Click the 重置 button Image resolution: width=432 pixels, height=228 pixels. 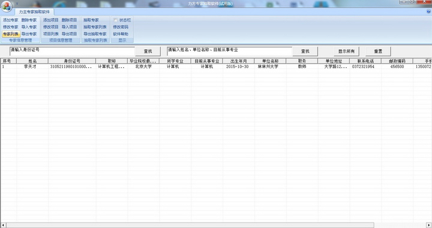[x=378, y=51]
